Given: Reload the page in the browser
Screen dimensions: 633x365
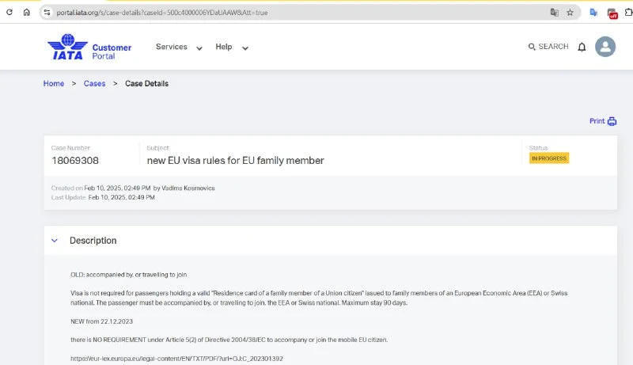Looking at the screenshot, I should tap(9, 13).
